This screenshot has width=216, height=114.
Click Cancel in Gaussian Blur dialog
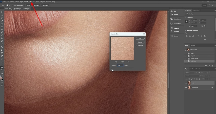pos(140,42)
